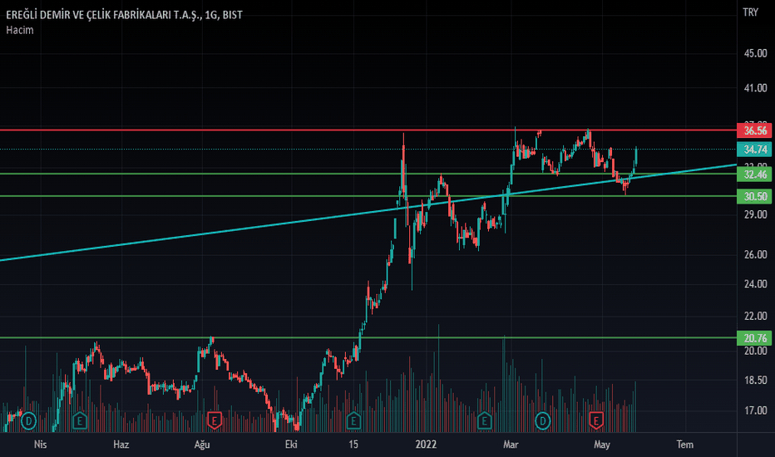Click the Mar date label on time axis
This screenshot has height=457, width=775.
pyautogui.click(x=511, y=445)
